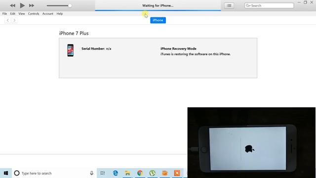Click the orange disc taskbar app
The width and height of the screenshot is (316, 178).
[165, 173]
